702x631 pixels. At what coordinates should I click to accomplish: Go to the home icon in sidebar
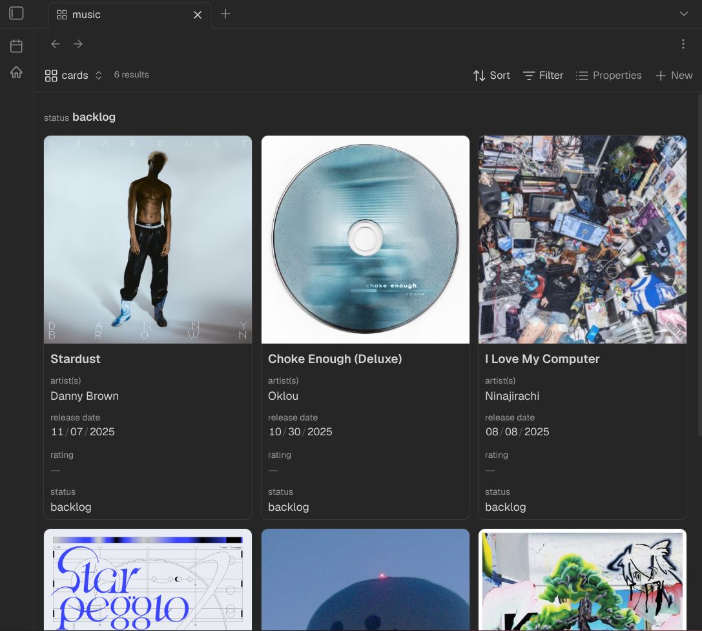[16, 72]
